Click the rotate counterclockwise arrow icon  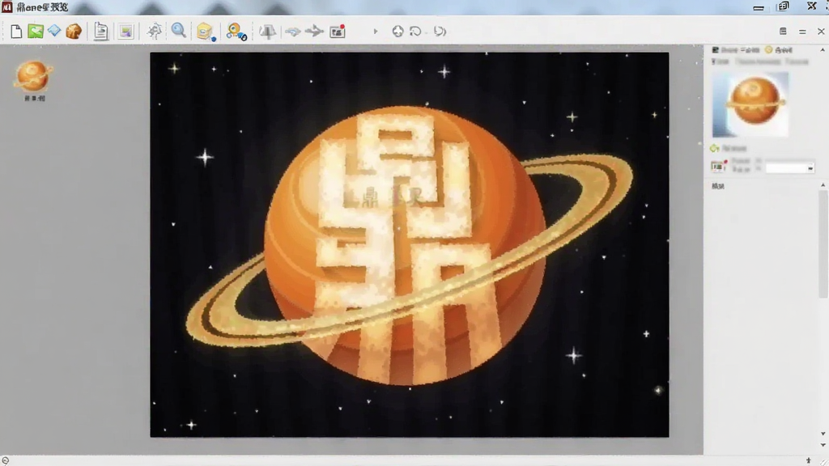415,32
